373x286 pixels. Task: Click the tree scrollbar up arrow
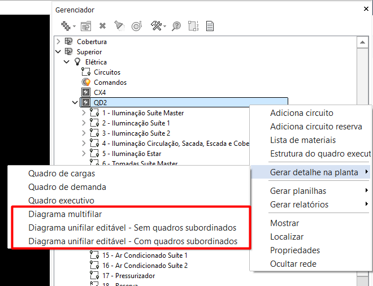(x=363, y=42)
